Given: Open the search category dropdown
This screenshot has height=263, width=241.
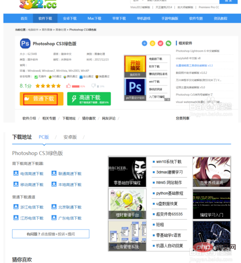Looking at the screenshot, I should tap(138, 1).
